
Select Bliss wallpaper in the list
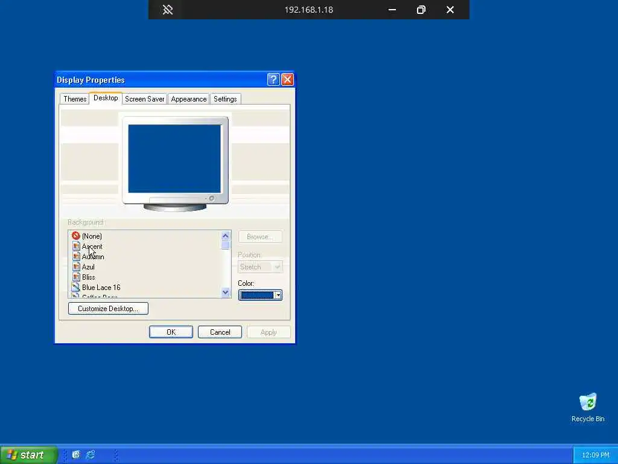89,277
